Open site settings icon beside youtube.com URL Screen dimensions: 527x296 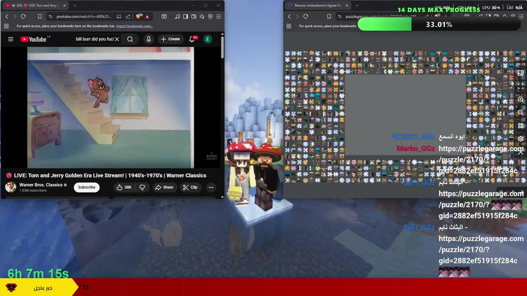click(50, 16)
